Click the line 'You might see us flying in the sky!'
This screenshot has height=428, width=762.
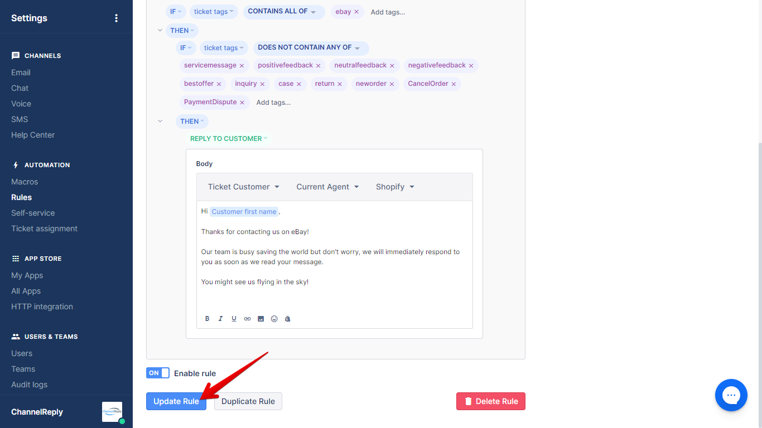click(255, 282)
